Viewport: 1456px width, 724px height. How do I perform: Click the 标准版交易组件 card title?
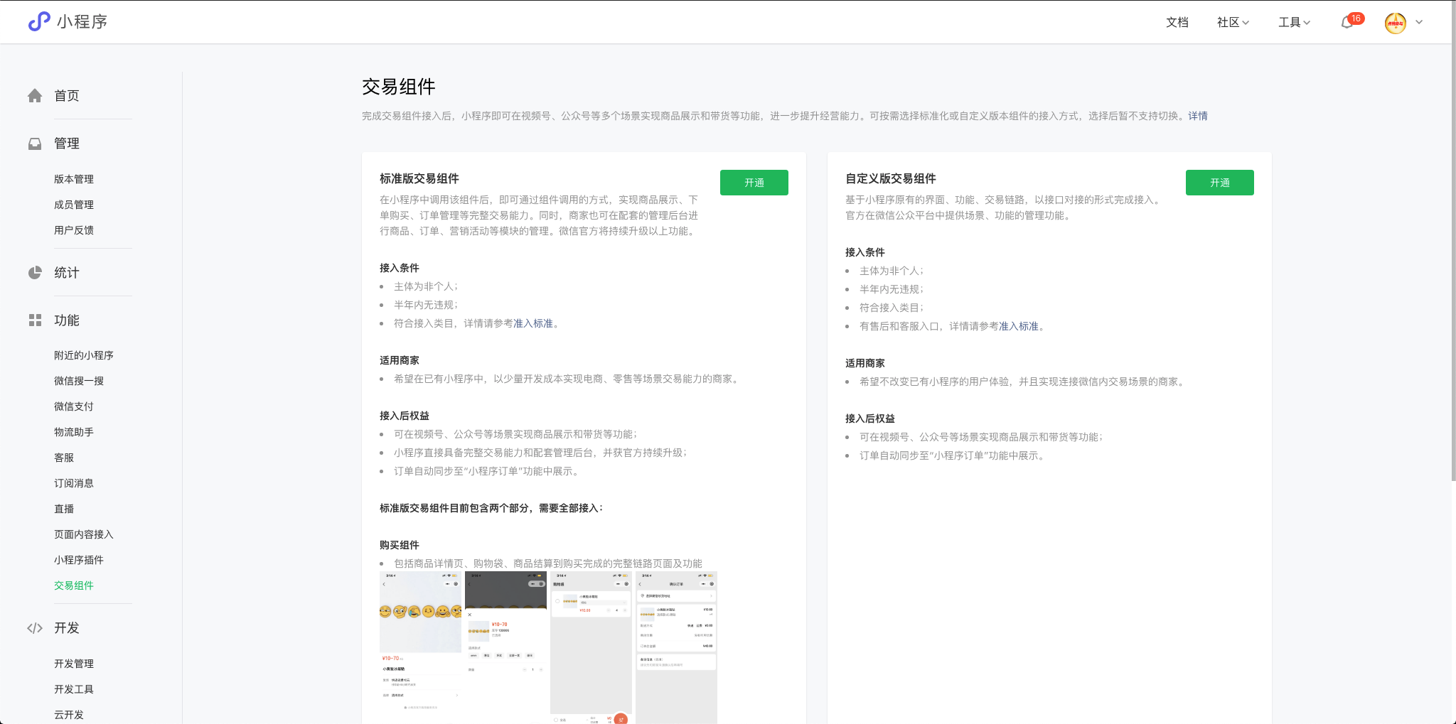(419, 178)
